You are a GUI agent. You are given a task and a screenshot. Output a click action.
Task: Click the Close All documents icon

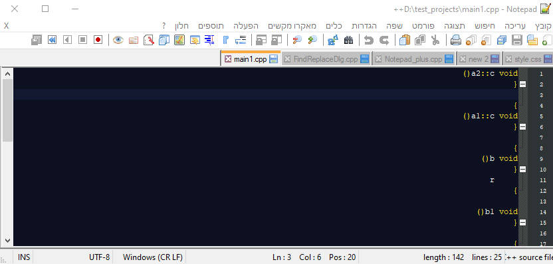point(471,40)
